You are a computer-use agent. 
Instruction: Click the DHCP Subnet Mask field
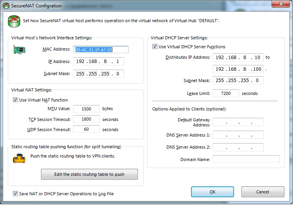pyautogui.click(x=238, y=81)
